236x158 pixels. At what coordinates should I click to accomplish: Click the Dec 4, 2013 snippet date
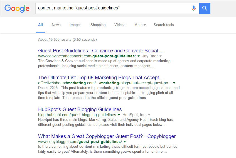pyautogui.click(x=48, y=88)
